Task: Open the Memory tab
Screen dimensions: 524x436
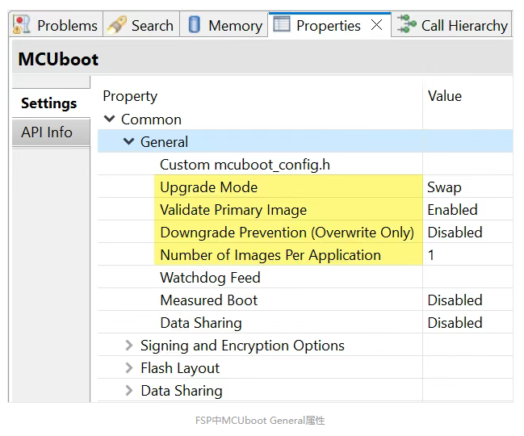Action: point(224,25)
